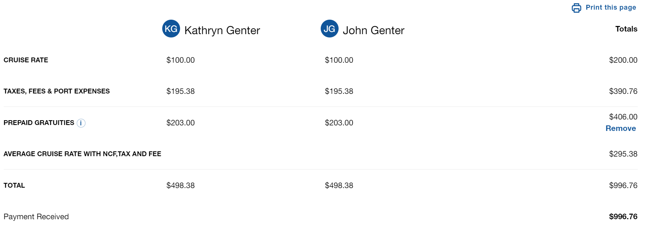
Task: Click the Total row label
Action: tap(14, 185)
